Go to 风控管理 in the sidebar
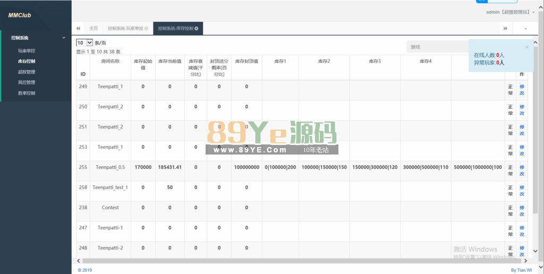Screen dimensions: 544x274 27,82
